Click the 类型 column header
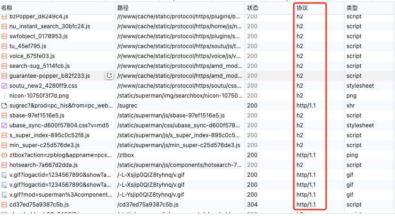This screenshot has width=395, height=216. [352, 8]
